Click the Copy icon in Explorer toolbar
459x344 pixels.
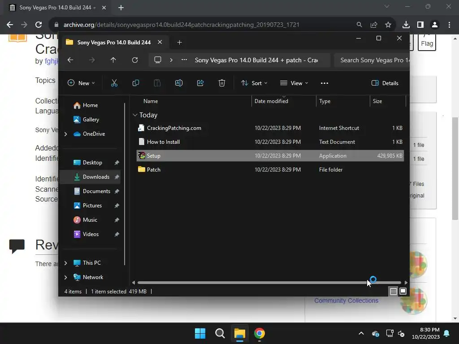click(x=135, y=83)
